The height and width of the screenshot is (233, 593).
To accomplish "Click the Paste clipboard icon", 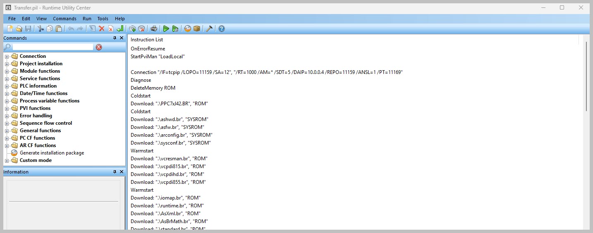I will [59, 29].
